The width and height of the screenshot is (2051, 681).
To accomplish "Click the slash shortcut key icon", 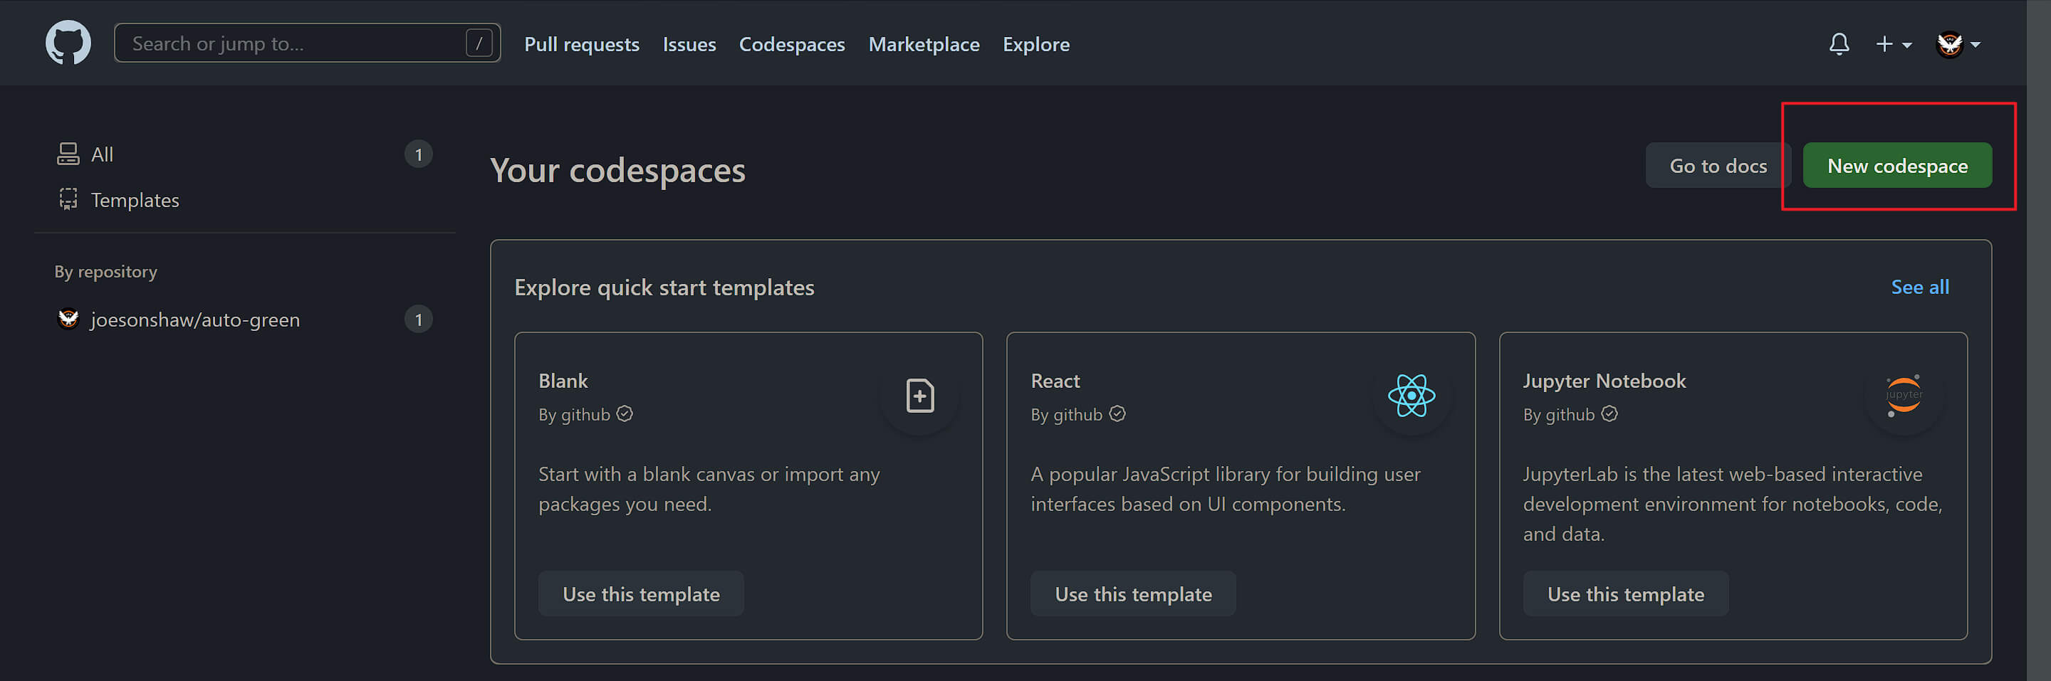I will pyautogui.click(x=479, y=43).
